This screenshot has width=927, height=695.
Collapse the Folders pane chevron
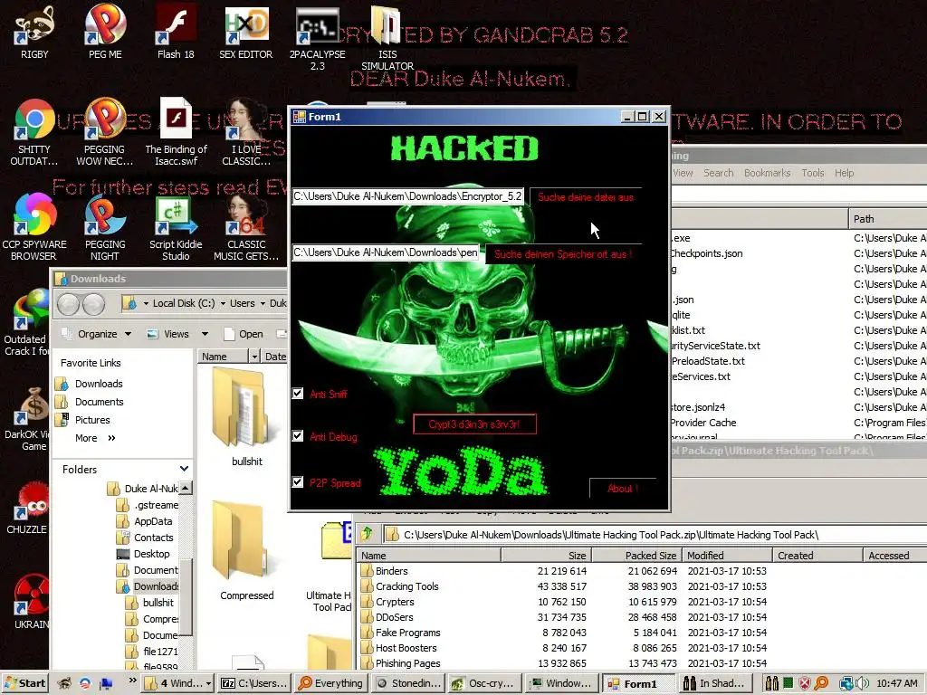pos(185,469)
